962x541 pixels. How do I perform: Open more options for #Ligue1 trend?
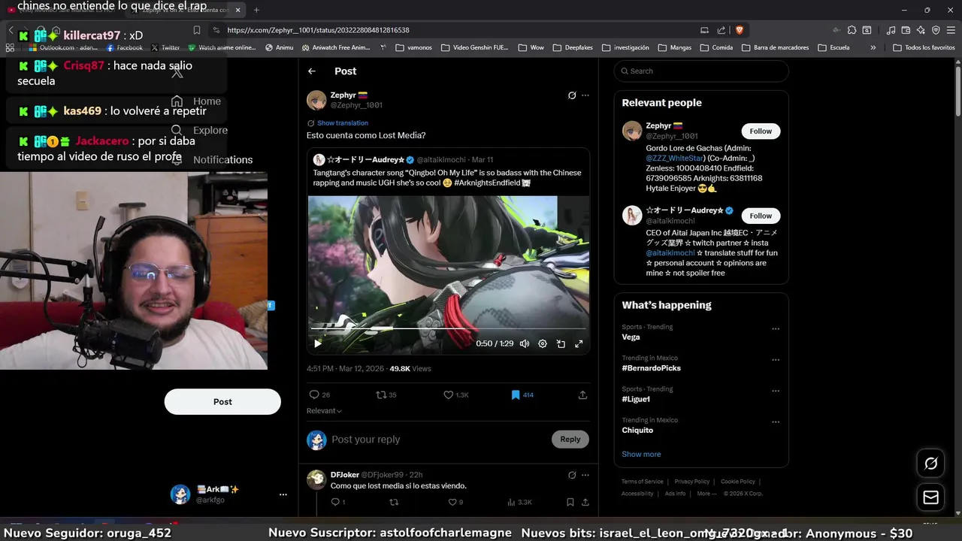(776, 391)
